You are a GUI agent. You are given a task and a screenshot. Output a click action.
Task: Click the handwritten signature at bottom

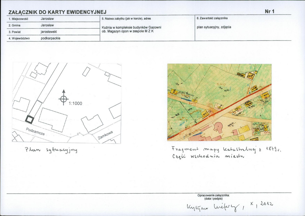(213, 207)
